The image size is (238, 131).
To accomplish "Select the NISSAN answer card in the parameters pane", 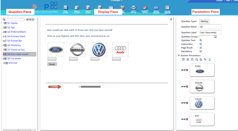I will point(202,86).
